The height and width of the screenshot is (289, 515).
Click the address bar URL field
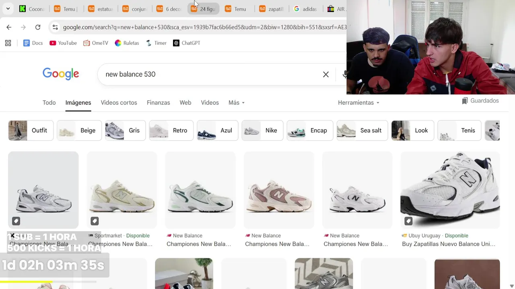click(x=204, y=27)
